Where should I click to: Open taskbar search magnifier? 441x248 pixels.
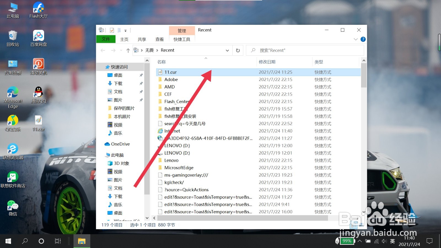point(25,241)
